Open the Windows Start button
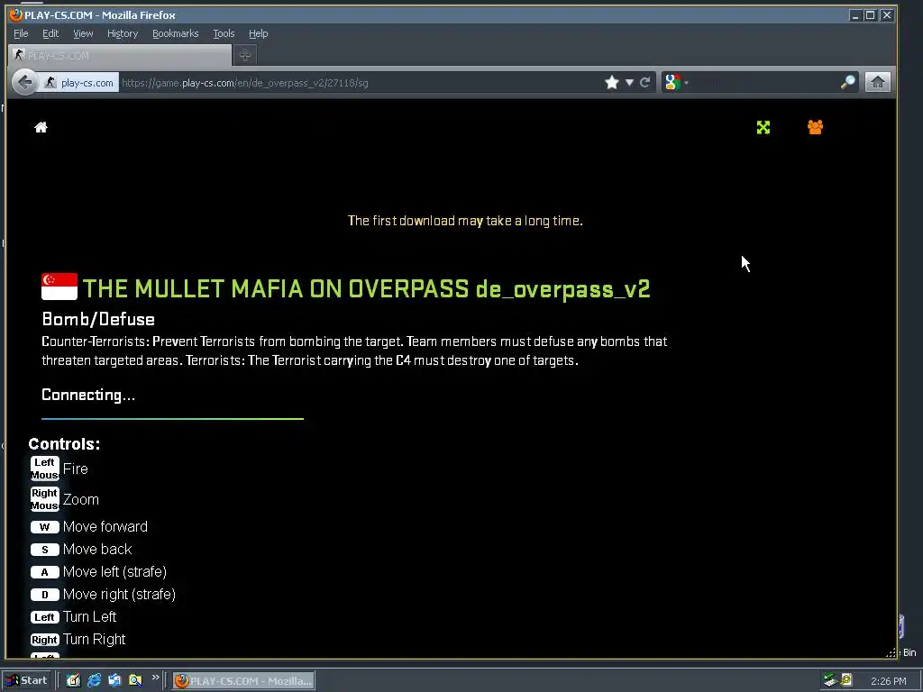Image resolution: width=923 pixels, height=692 pixels. point(27,680)
